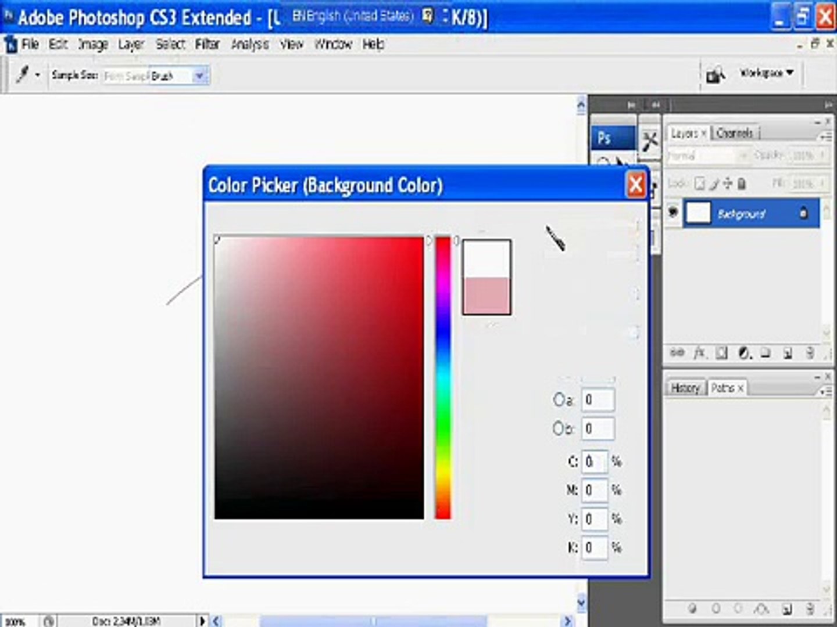Click Delete layer trash icon
Image resolution: width=837 pixels, height=627 pixels.
(x=810, y=352)
